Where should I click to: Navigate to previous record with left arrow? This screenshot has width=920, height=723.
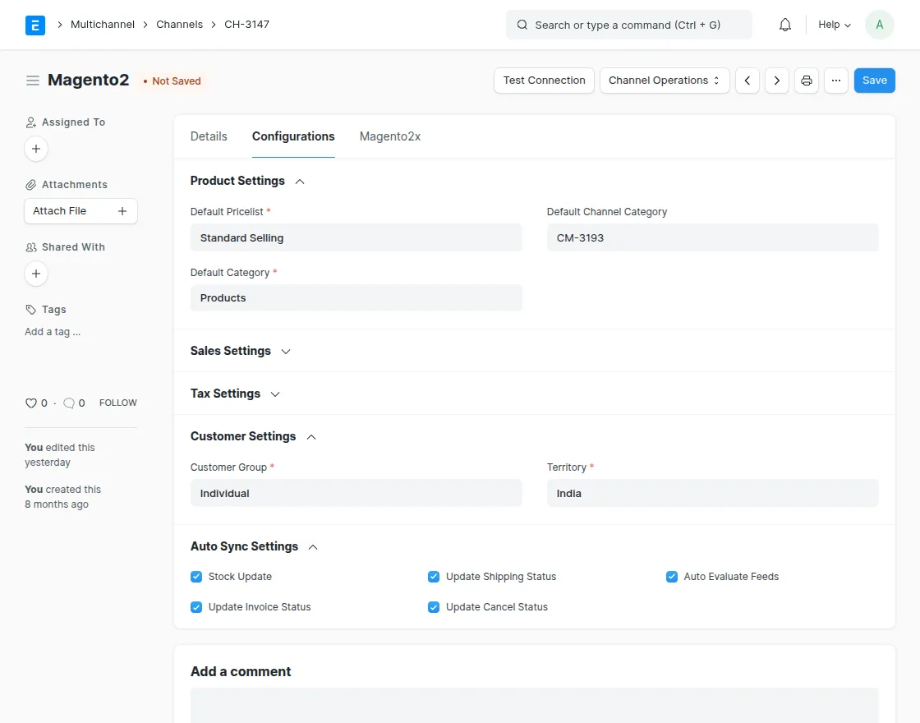pyautogui.click(x=747, y=80)
